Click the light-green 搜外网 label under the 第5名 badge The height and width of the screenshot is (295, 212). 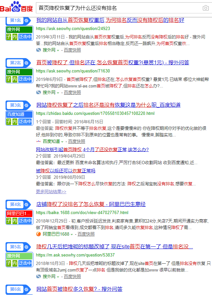click(19, 256)
